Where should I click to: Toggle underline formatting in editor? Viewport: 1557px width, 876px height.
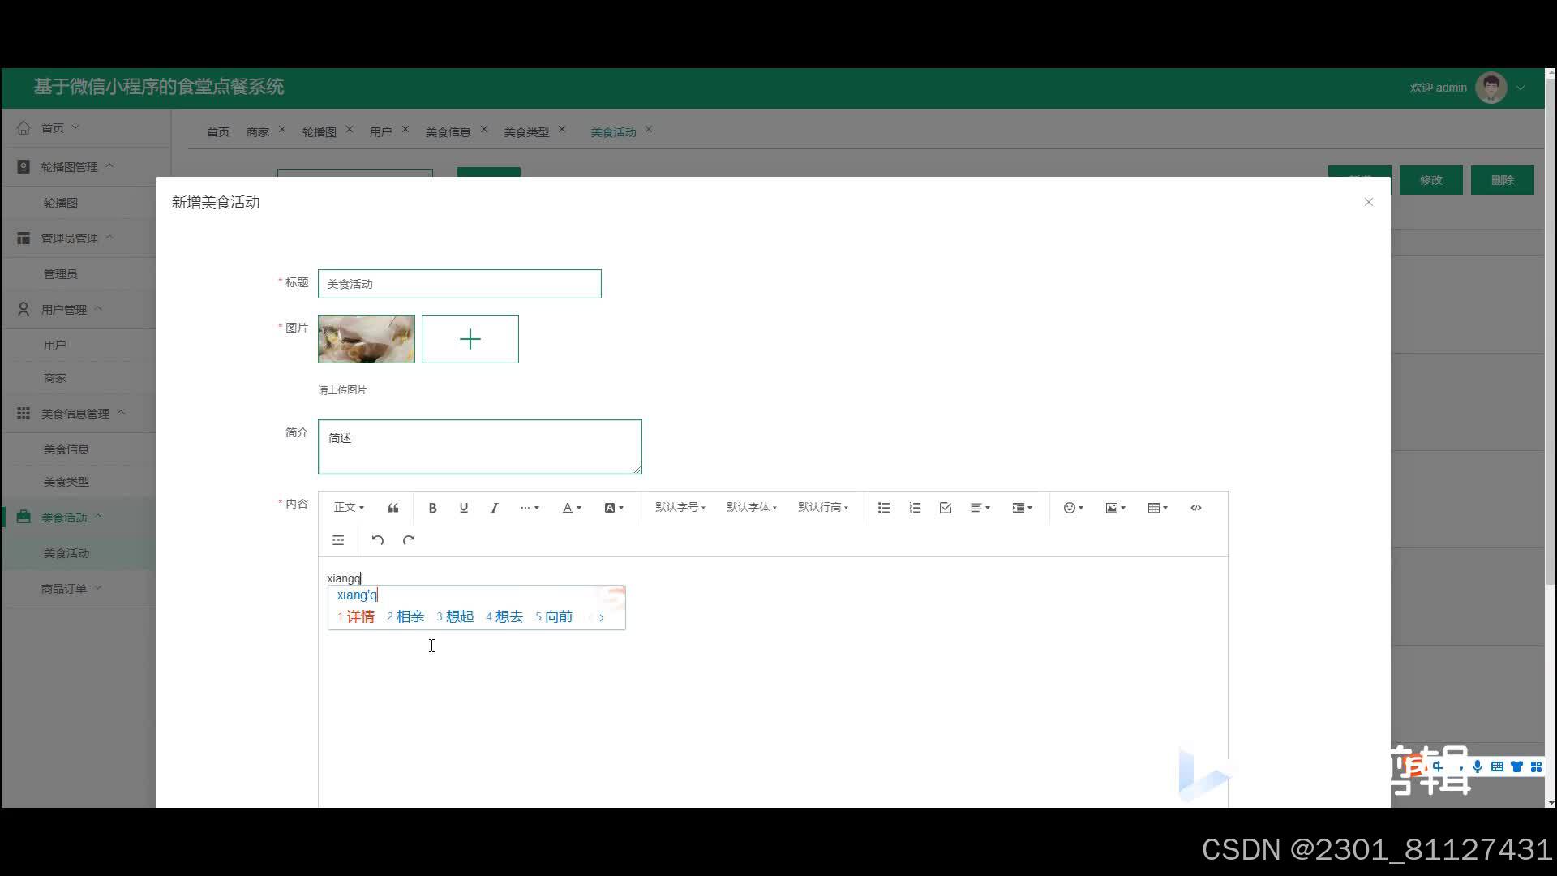tap(463, 508)
